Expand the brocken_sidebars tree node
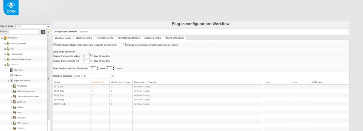Image resolution: width=363 pixels, height=131 pixels. [5, 44]
